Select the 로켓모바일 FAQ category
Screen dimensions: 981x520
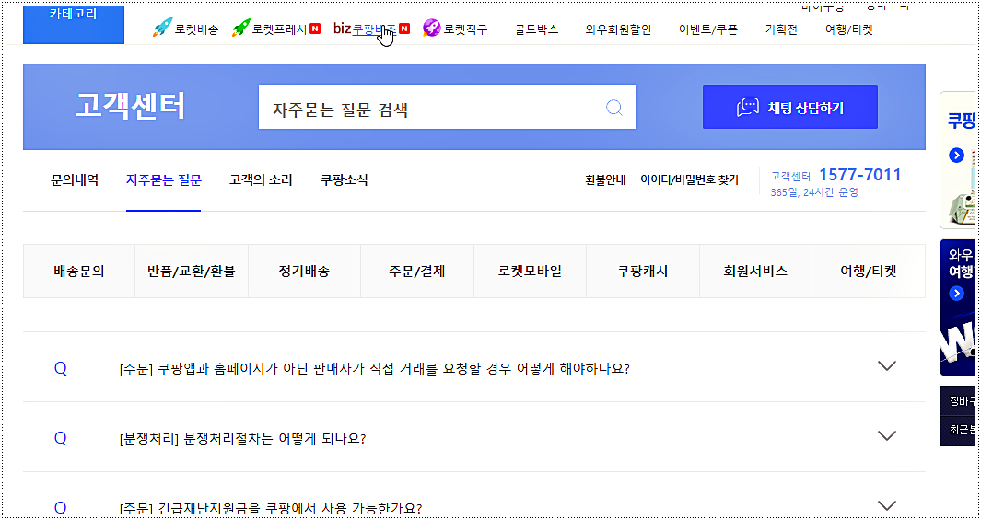(x=530, y=272)
